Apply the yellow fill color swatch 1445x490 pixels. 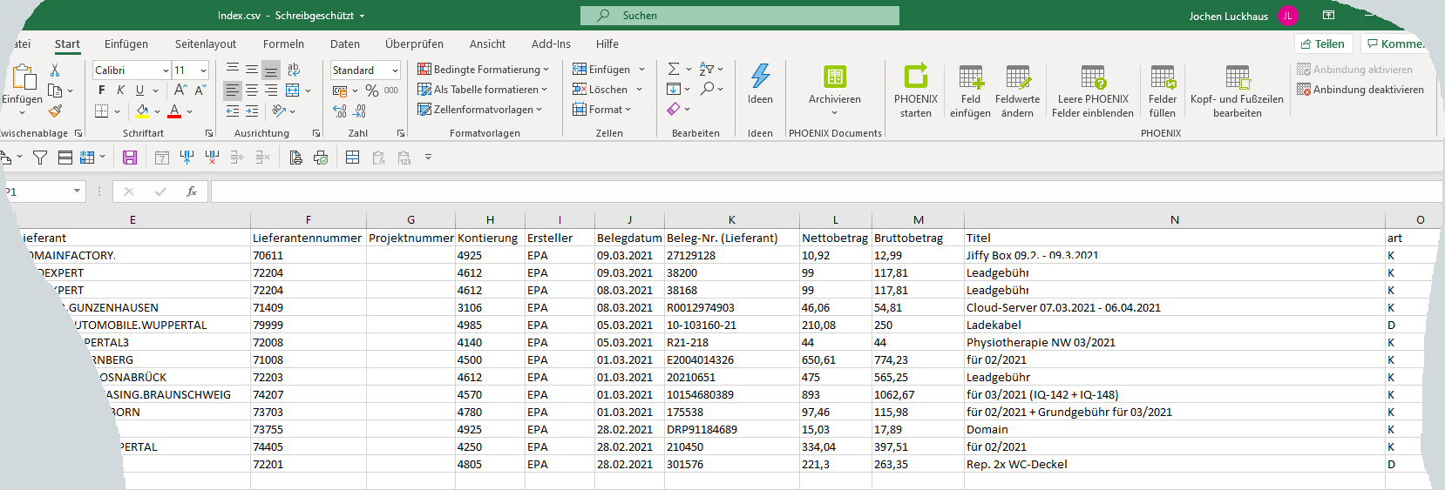point(143,111)
